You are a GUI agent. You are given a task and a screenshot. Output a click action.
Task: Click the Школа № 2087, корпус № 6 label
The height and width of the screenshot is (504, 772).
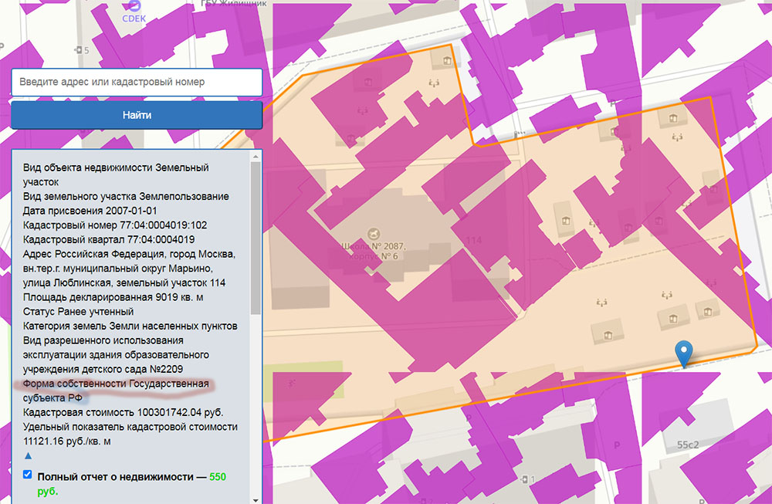tap(373, 251)
